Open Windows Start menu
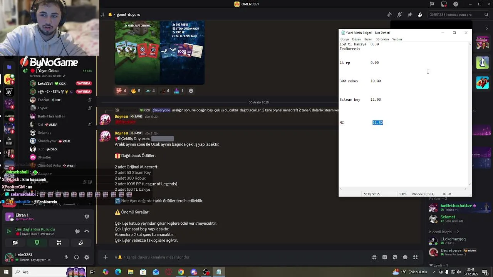The width and height of the screenshot is (493, 277). click(x=6, y=272)
